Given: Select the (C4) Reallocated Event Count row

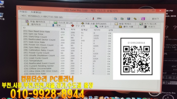Looking at the screenshot, I should [67, 63].
